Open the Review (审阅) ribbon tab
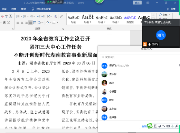 4,9
